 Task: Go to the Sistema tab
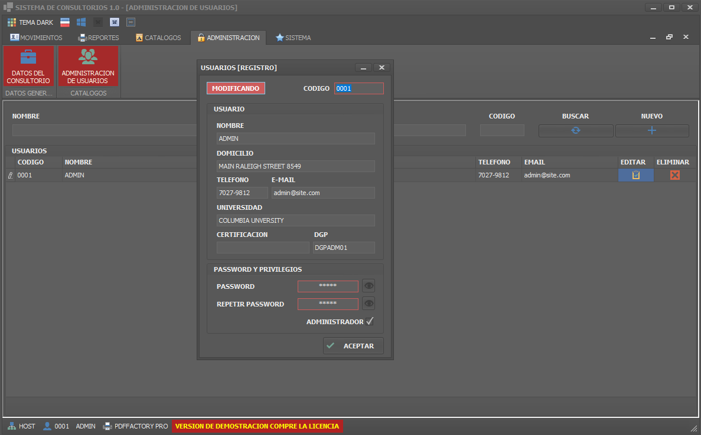(x=293, y=38)
